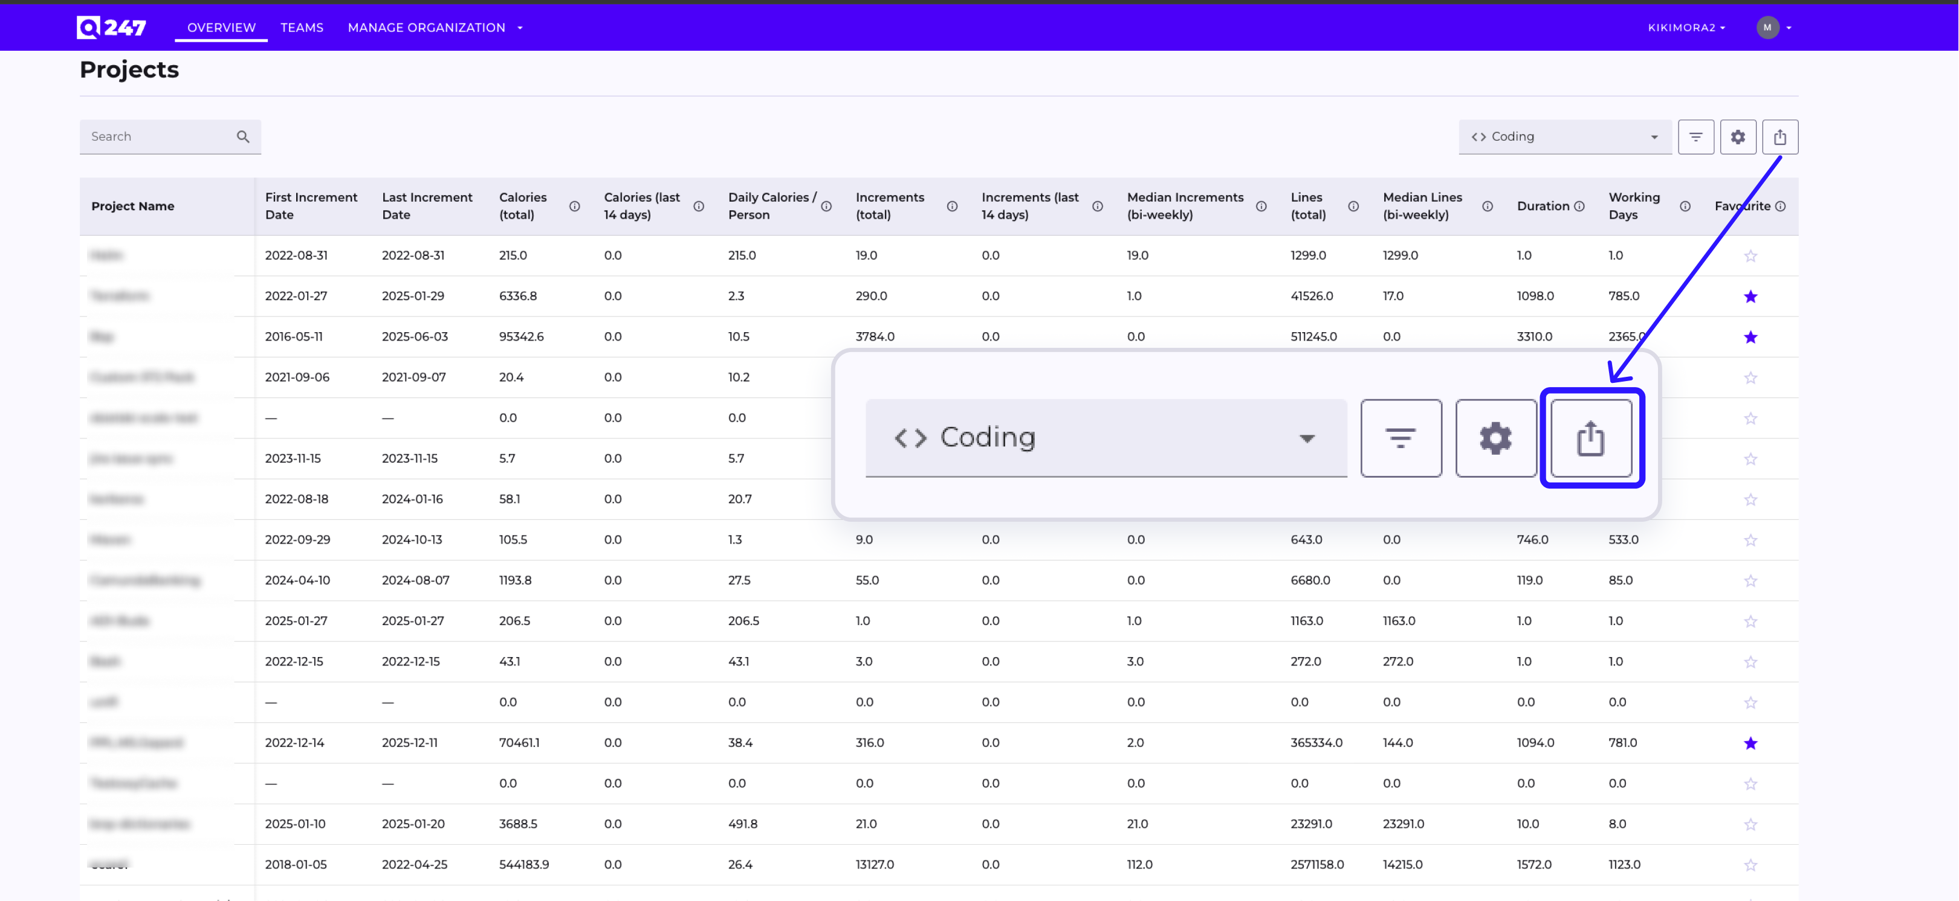Toggle favourite star on the 2024-04-10 project row
This screenshot has width=1959, height=901.
1750,580
